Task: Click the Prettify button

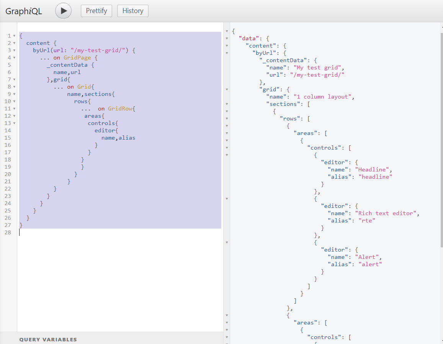Action: click(96, 11)
